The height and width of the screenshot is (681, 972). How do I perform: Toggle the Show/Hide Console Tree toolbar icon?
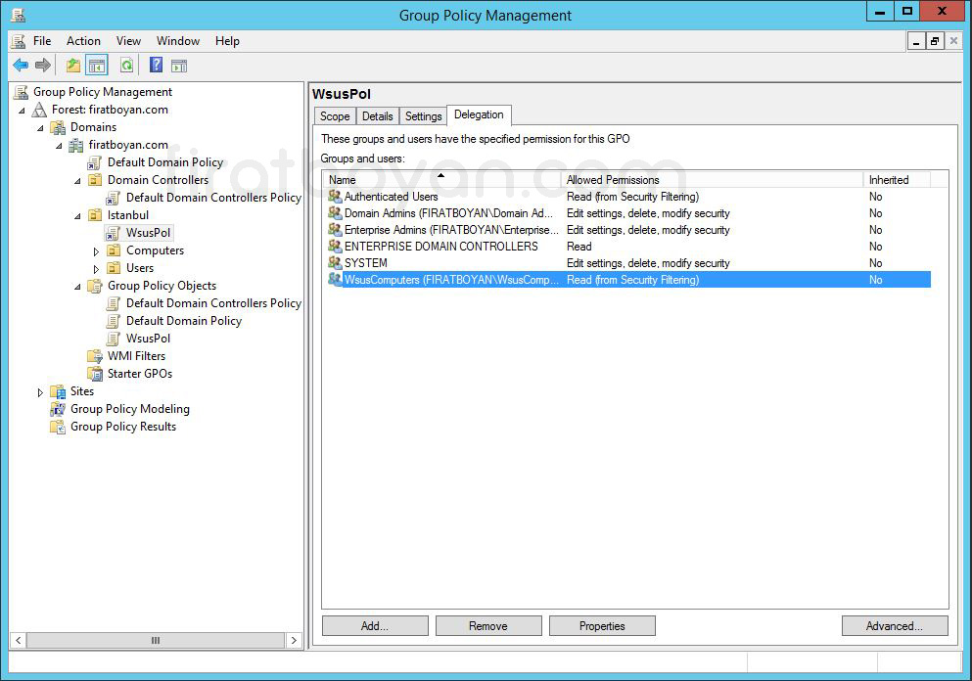97,65
